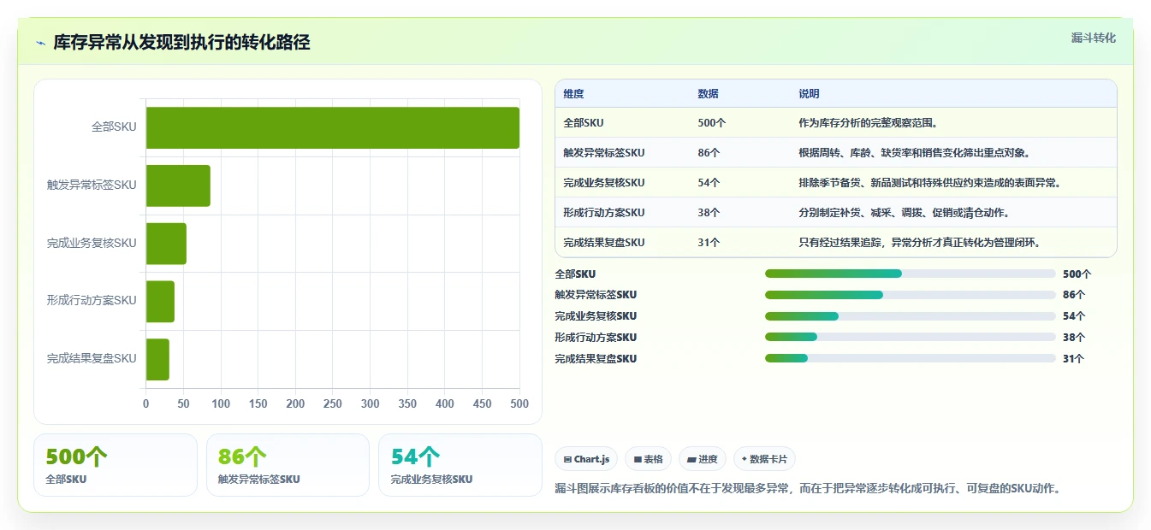Click the description starting 只有经过结果追踪

point(919,243)
